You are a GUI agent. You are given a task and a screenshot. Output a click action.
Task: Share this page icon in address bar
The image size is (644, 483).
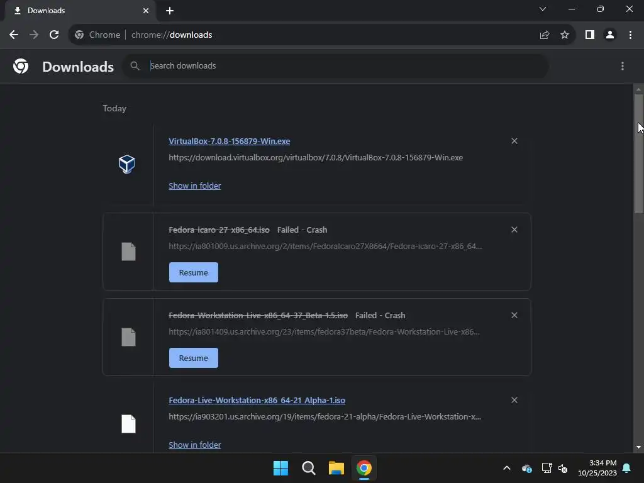pos(545,35)
